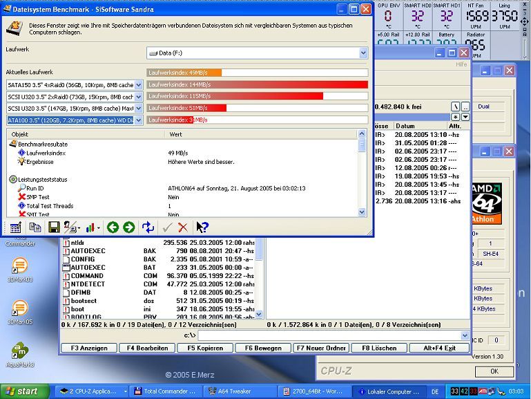The width and height of the screenshot is (531, 399).
Task: Open the AquaMark3 desktop shortcut
Action: pos(20,355)
